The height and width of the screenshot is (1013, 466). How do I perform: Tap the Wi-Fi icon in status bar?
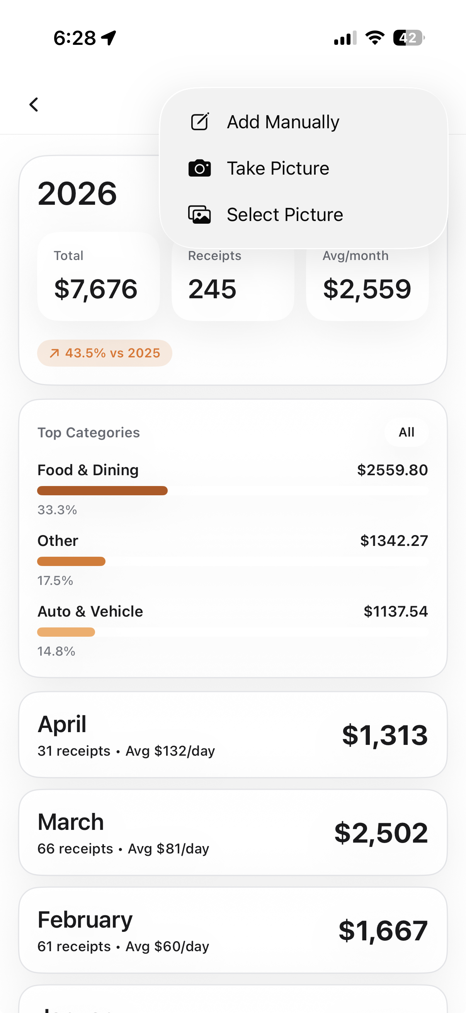[374, 38]
